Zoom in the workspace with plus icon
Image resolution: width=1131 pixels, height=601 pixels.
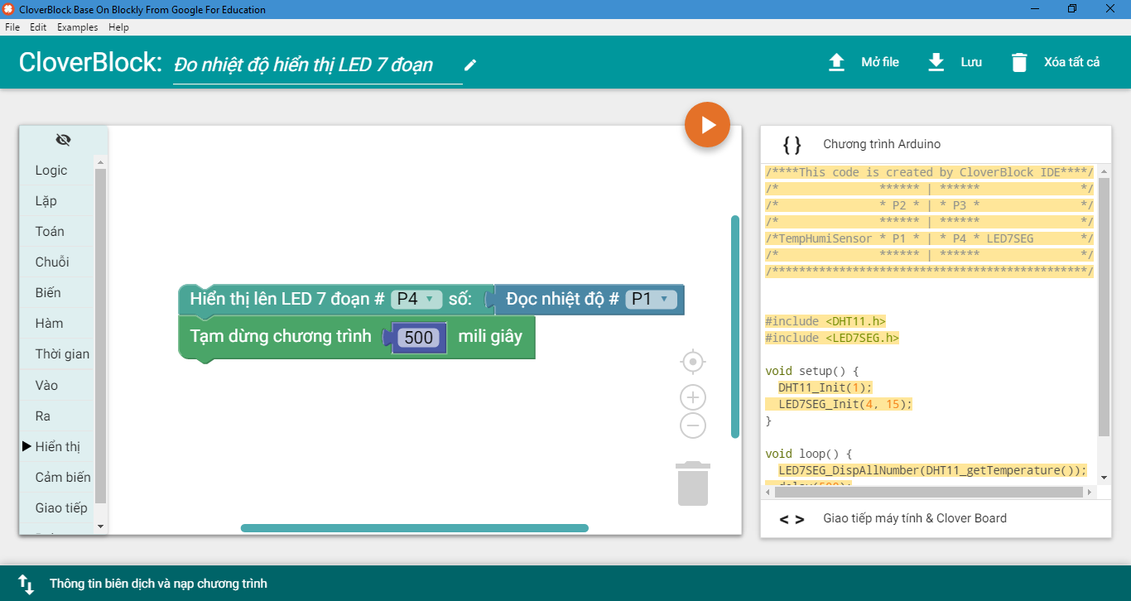[693, 397]
